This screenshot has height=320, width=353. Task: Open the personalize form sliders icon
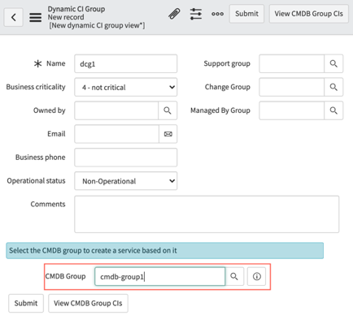tap(196, 14)
